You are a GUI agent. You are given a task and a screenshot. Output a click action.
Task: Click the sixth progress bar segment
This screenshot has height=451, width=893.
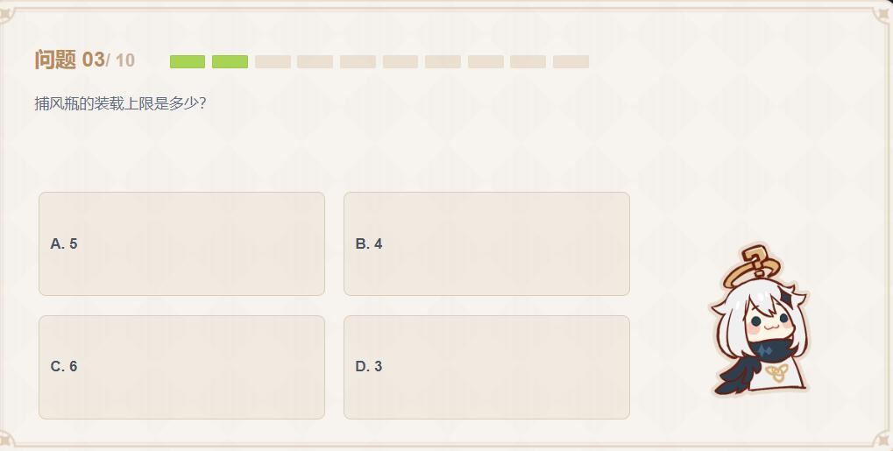click(400, 61)
